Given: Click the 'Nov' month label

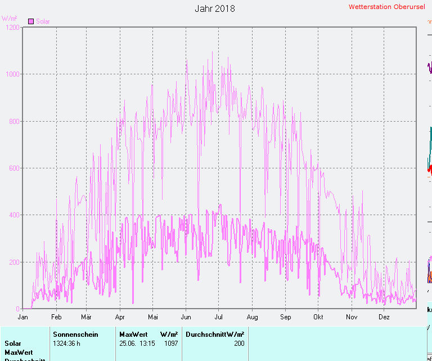Looking at the screenshot, I should [x=352, y=317].
